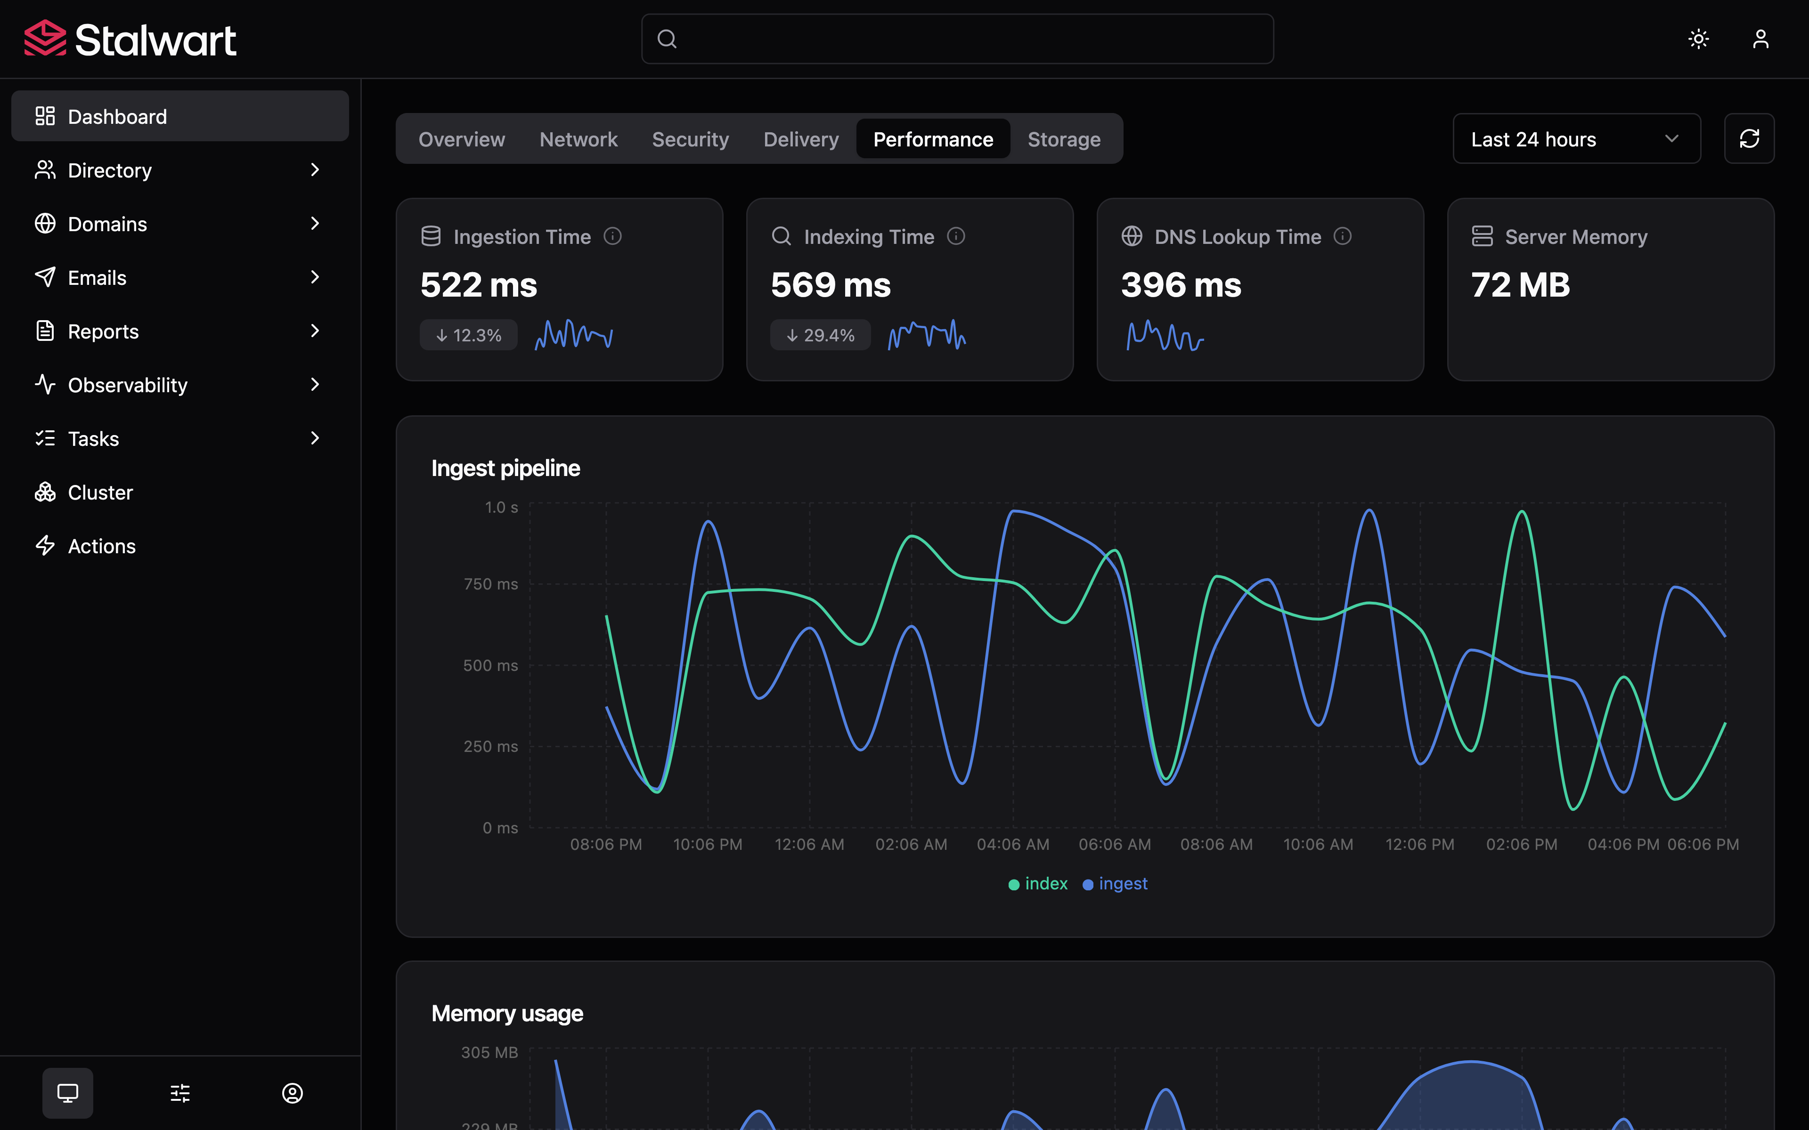1809x1130 pixels.
Task: Click the Ingestion Time sparkline
Action: click(574, 335)
